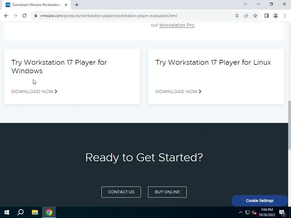Open the network status tray icon
The width and height of the screenshot is (291, 218).
pyautogui.click(x=248, y=212)
